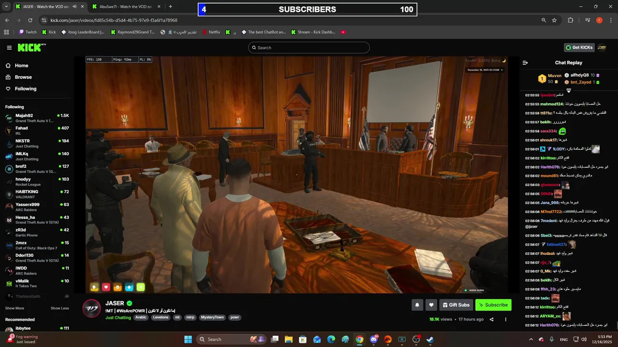Expand the gift leaderboard dropdown arrow
This screenshot has width=618, height=347.
[x=569, y=91]
